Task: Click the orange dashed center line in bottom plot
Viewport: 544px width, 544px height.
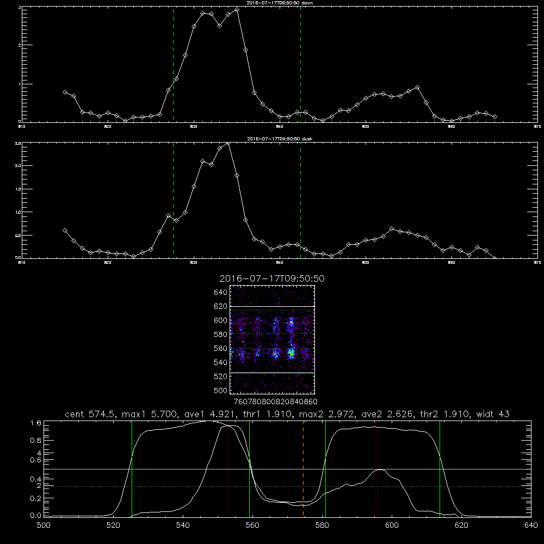Action: [303, 469]
